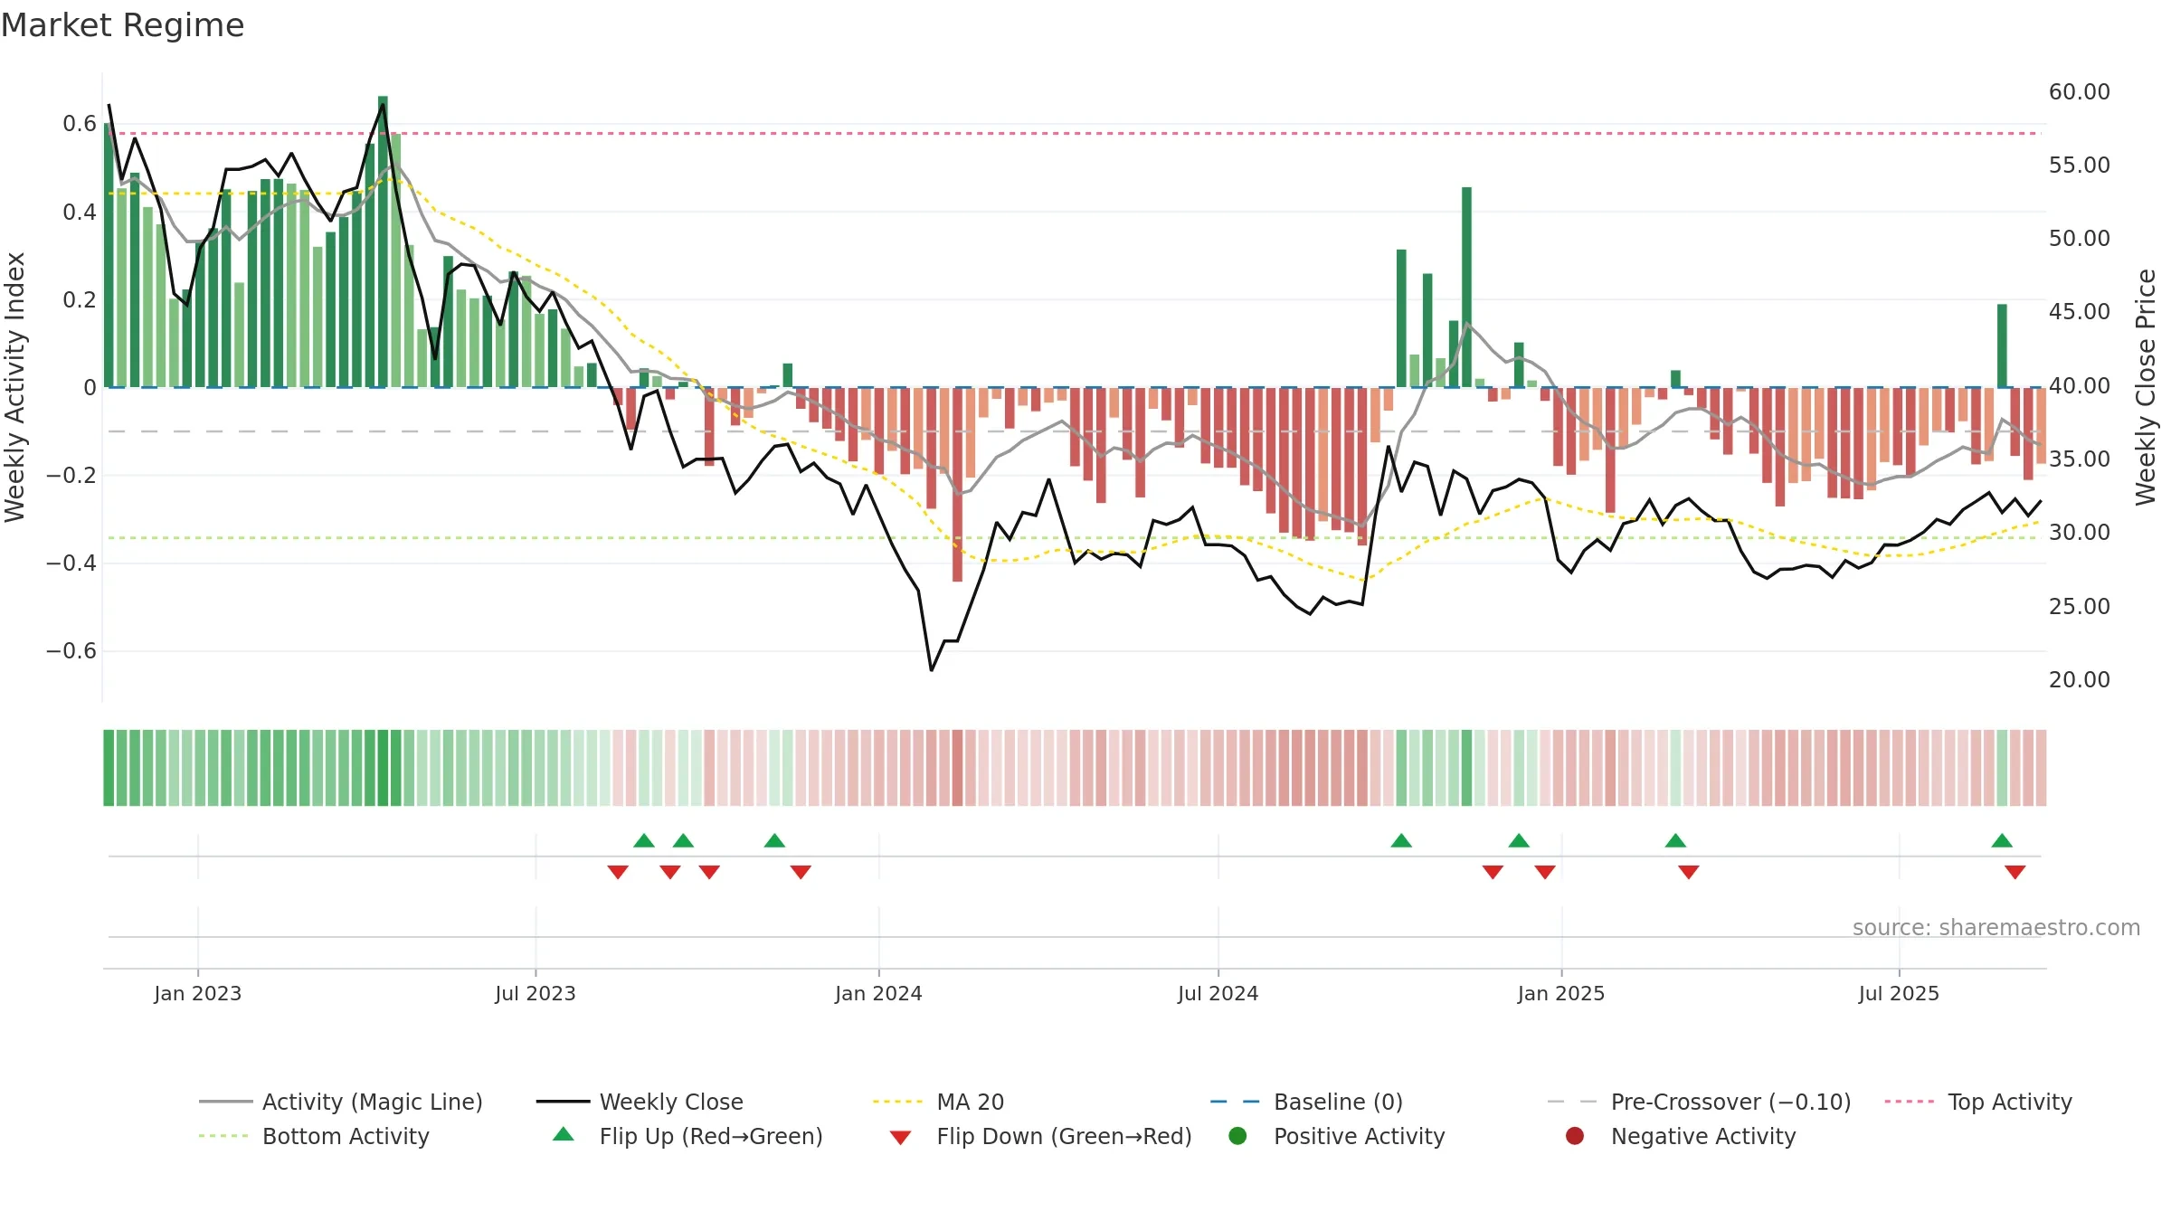The width and height of the screenshot is (2171, 1221).
Task: Toggle the MA 20 legend entry
Action: [x=939, y=1102]
